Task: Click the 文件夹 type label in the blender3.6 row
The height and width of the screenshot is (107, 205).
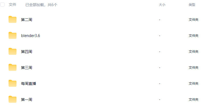Action: pos(193,36)
